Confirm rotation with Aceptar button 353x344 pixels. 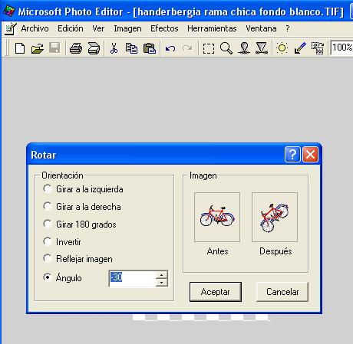tap(216, 292)
